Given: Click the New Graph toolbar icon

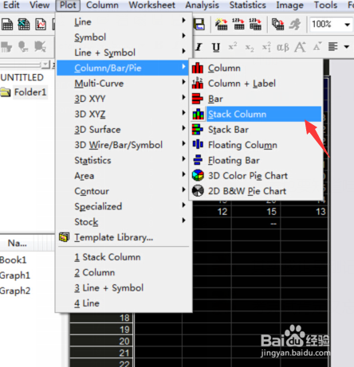Looking at the screenshot, I should click(x=41, y=25).
